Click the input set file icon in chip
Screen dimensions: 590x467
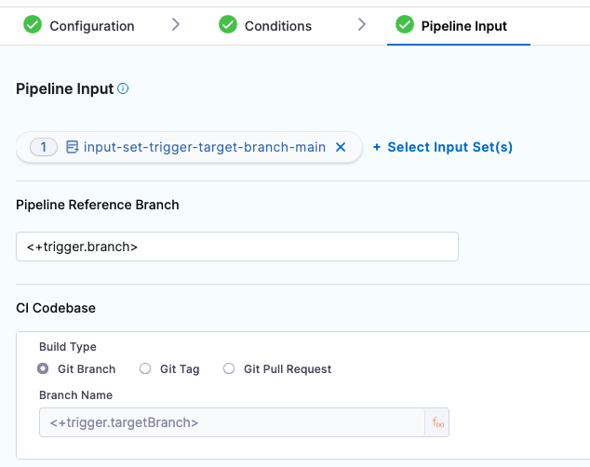pos(72,147)
